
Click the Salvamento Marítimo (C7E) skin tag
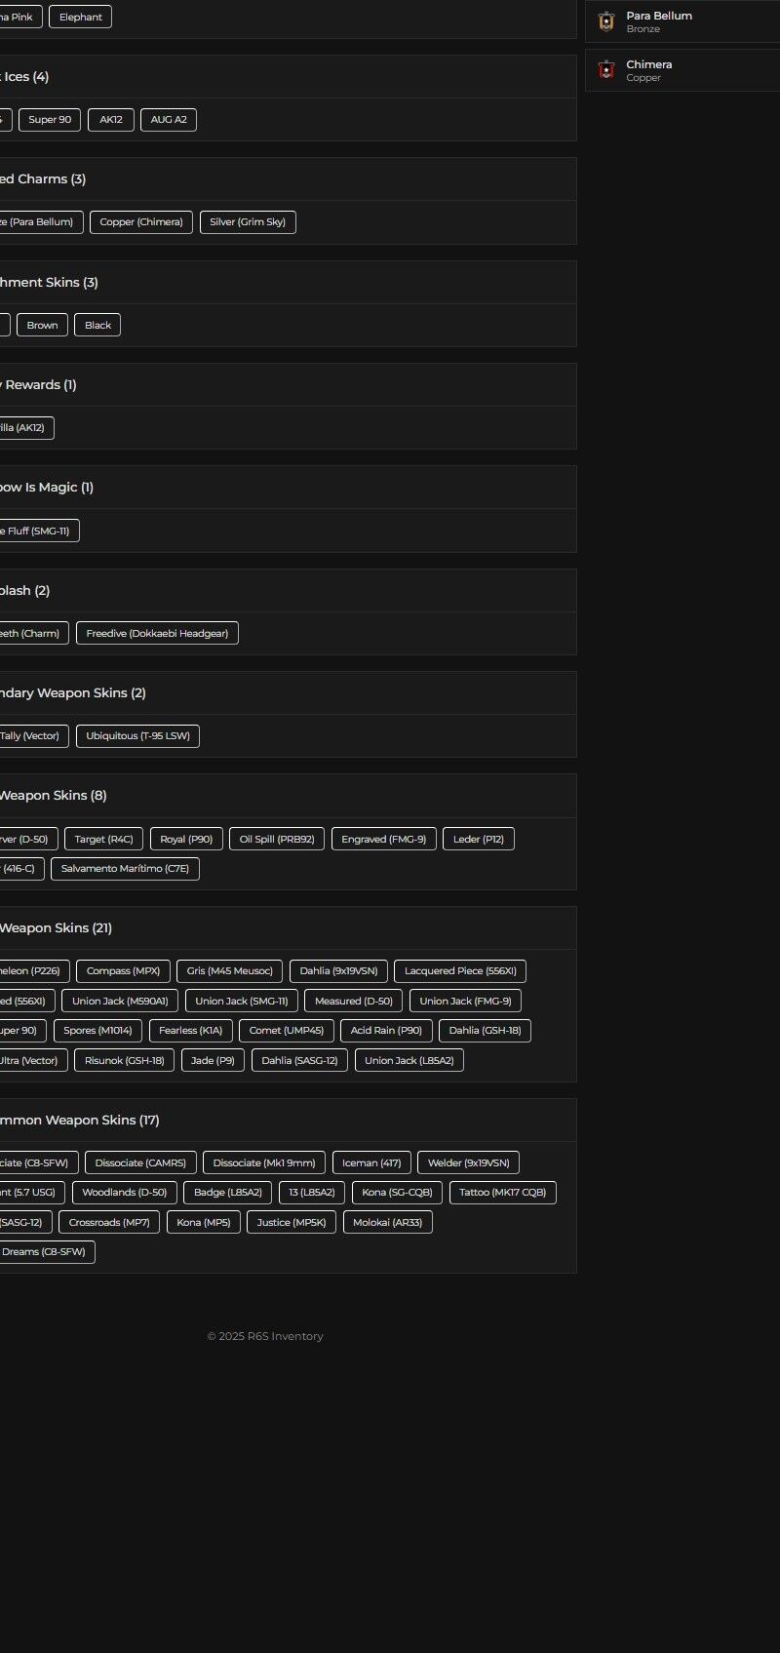[125, 869]
